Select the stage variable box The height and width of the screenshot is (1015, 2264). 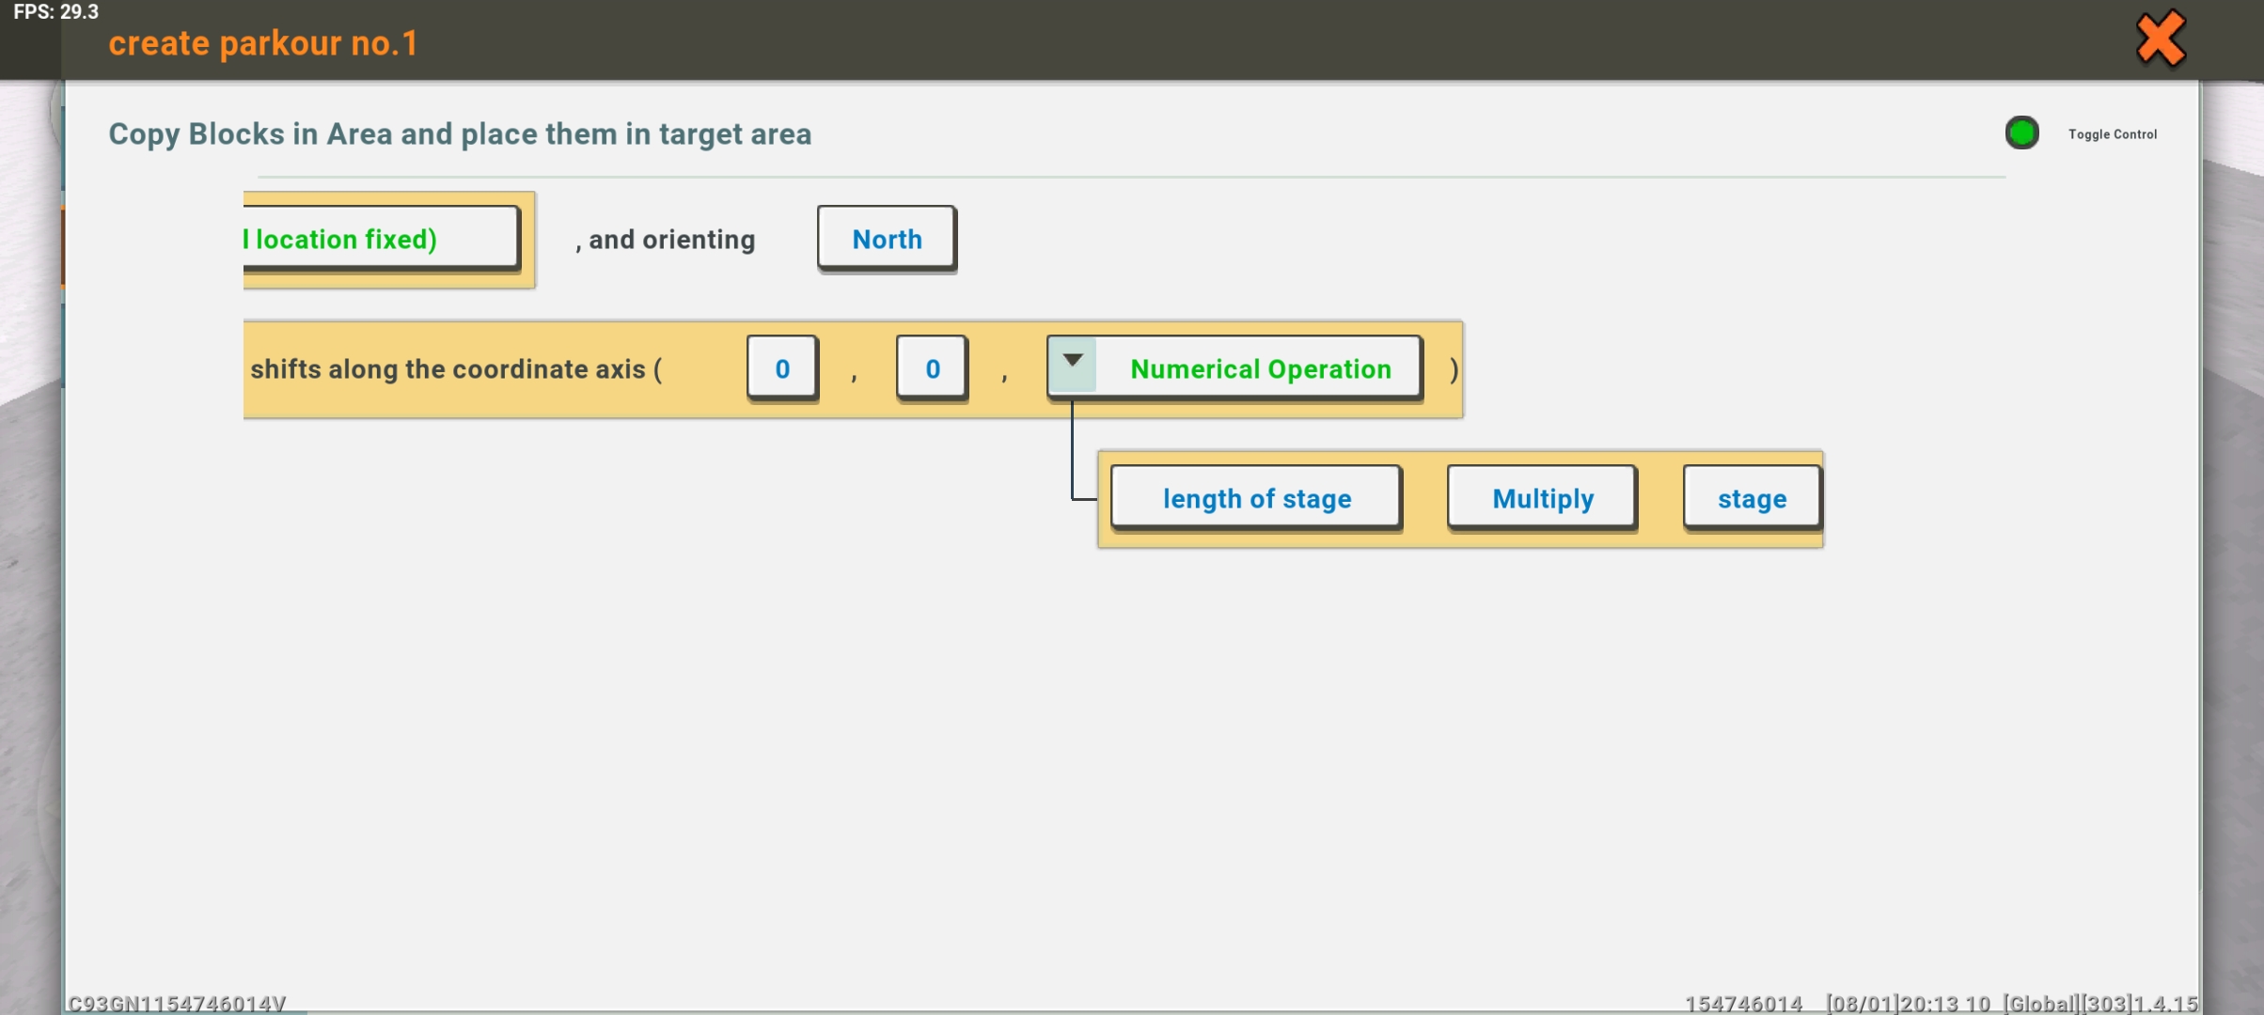tap(1752, 498)
